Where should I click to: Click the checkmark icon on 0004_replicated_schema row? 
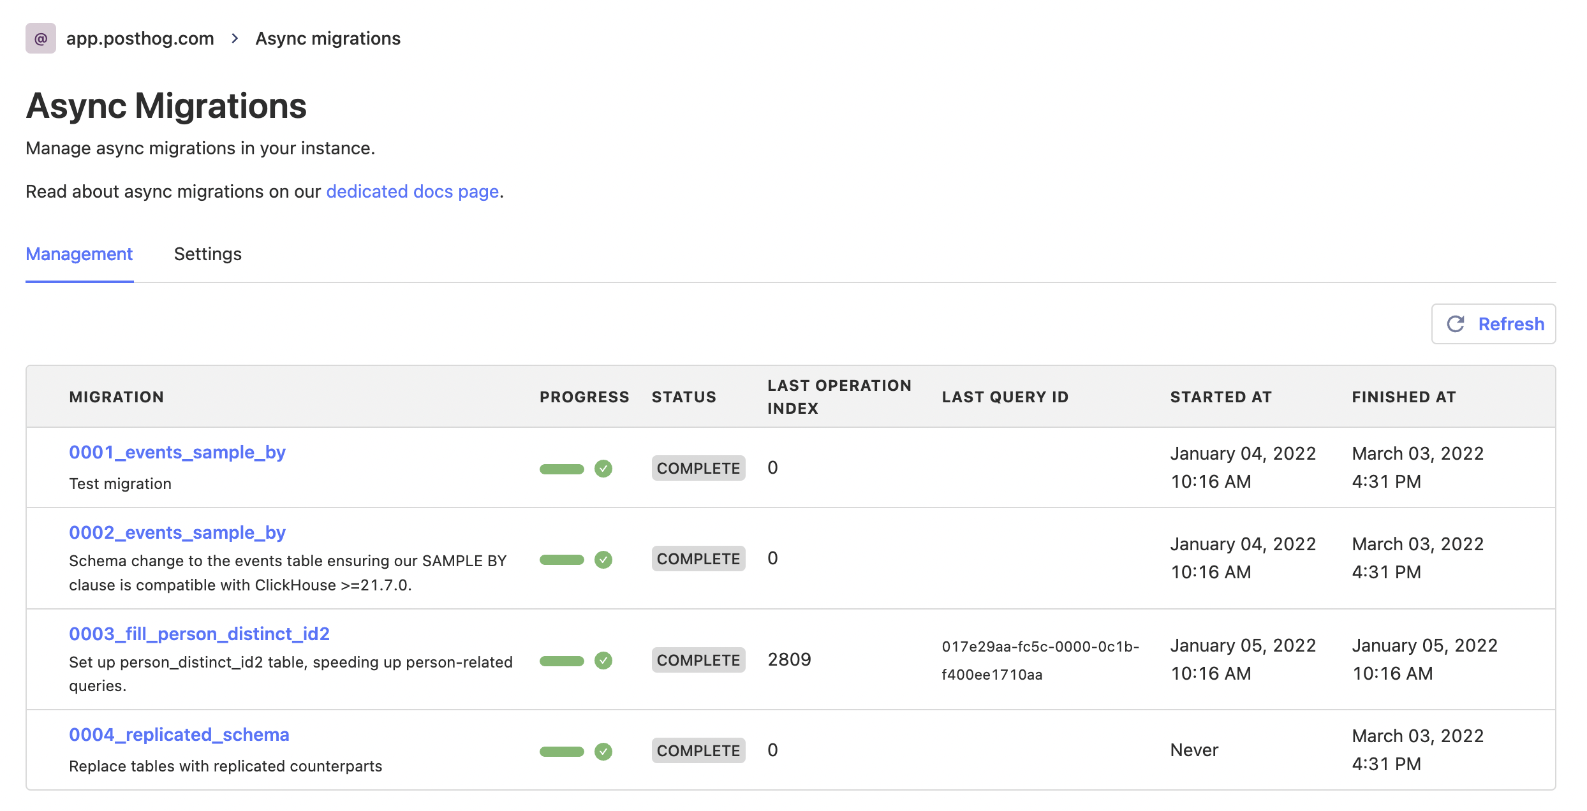coord(602,751)
